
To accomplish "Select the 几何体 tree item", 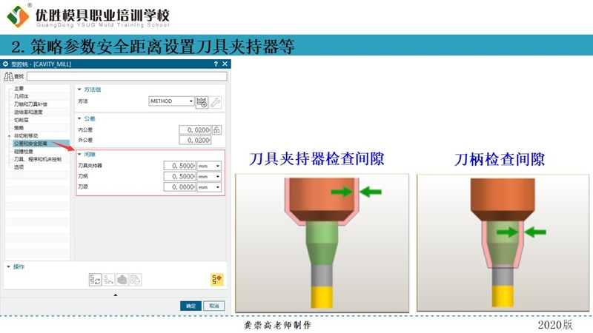I will click(x=21, y=96).
